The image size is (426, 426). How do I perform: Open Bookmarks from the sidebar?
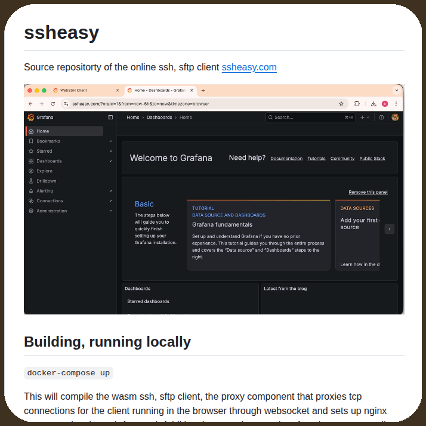[48, 141]
